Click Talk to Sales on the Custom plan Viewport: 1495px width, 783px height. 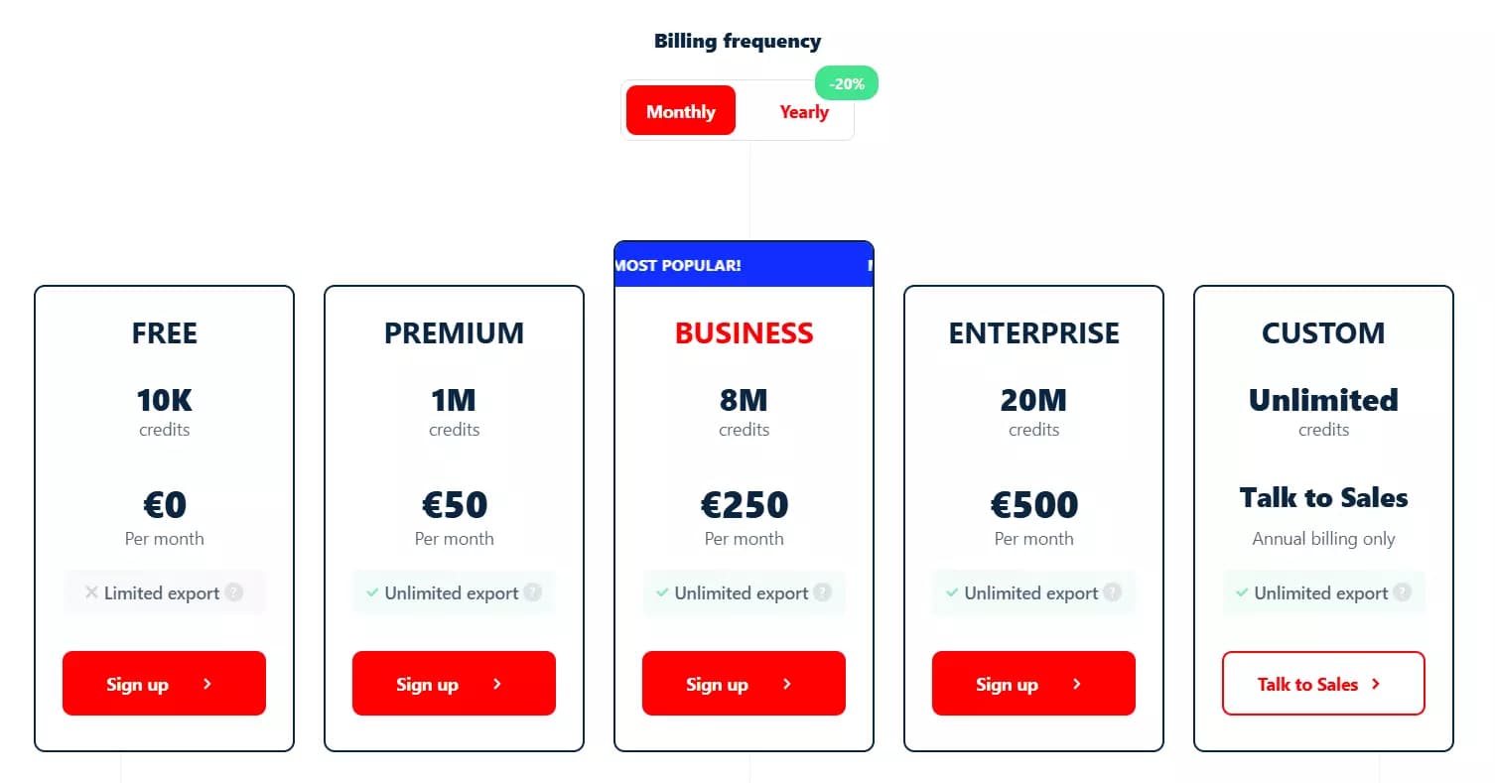[x=1323, y=684]
